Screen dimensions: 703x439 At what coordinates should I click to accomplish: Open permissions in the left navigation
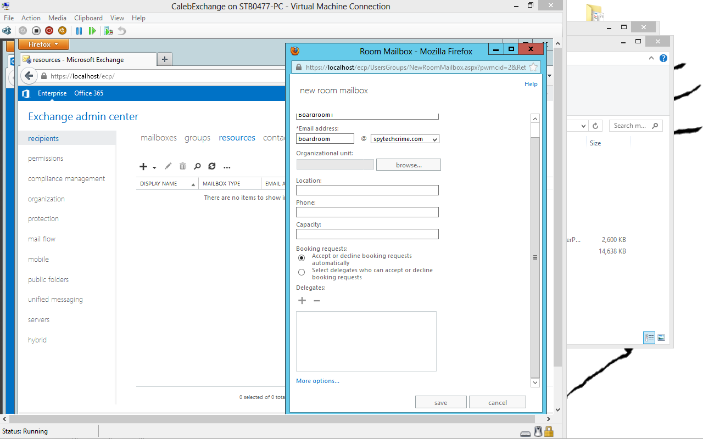click(x=46, y=159)
